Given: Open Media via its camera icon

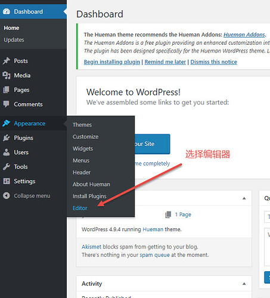Looking at the screenshot, I should click(7, 75).
